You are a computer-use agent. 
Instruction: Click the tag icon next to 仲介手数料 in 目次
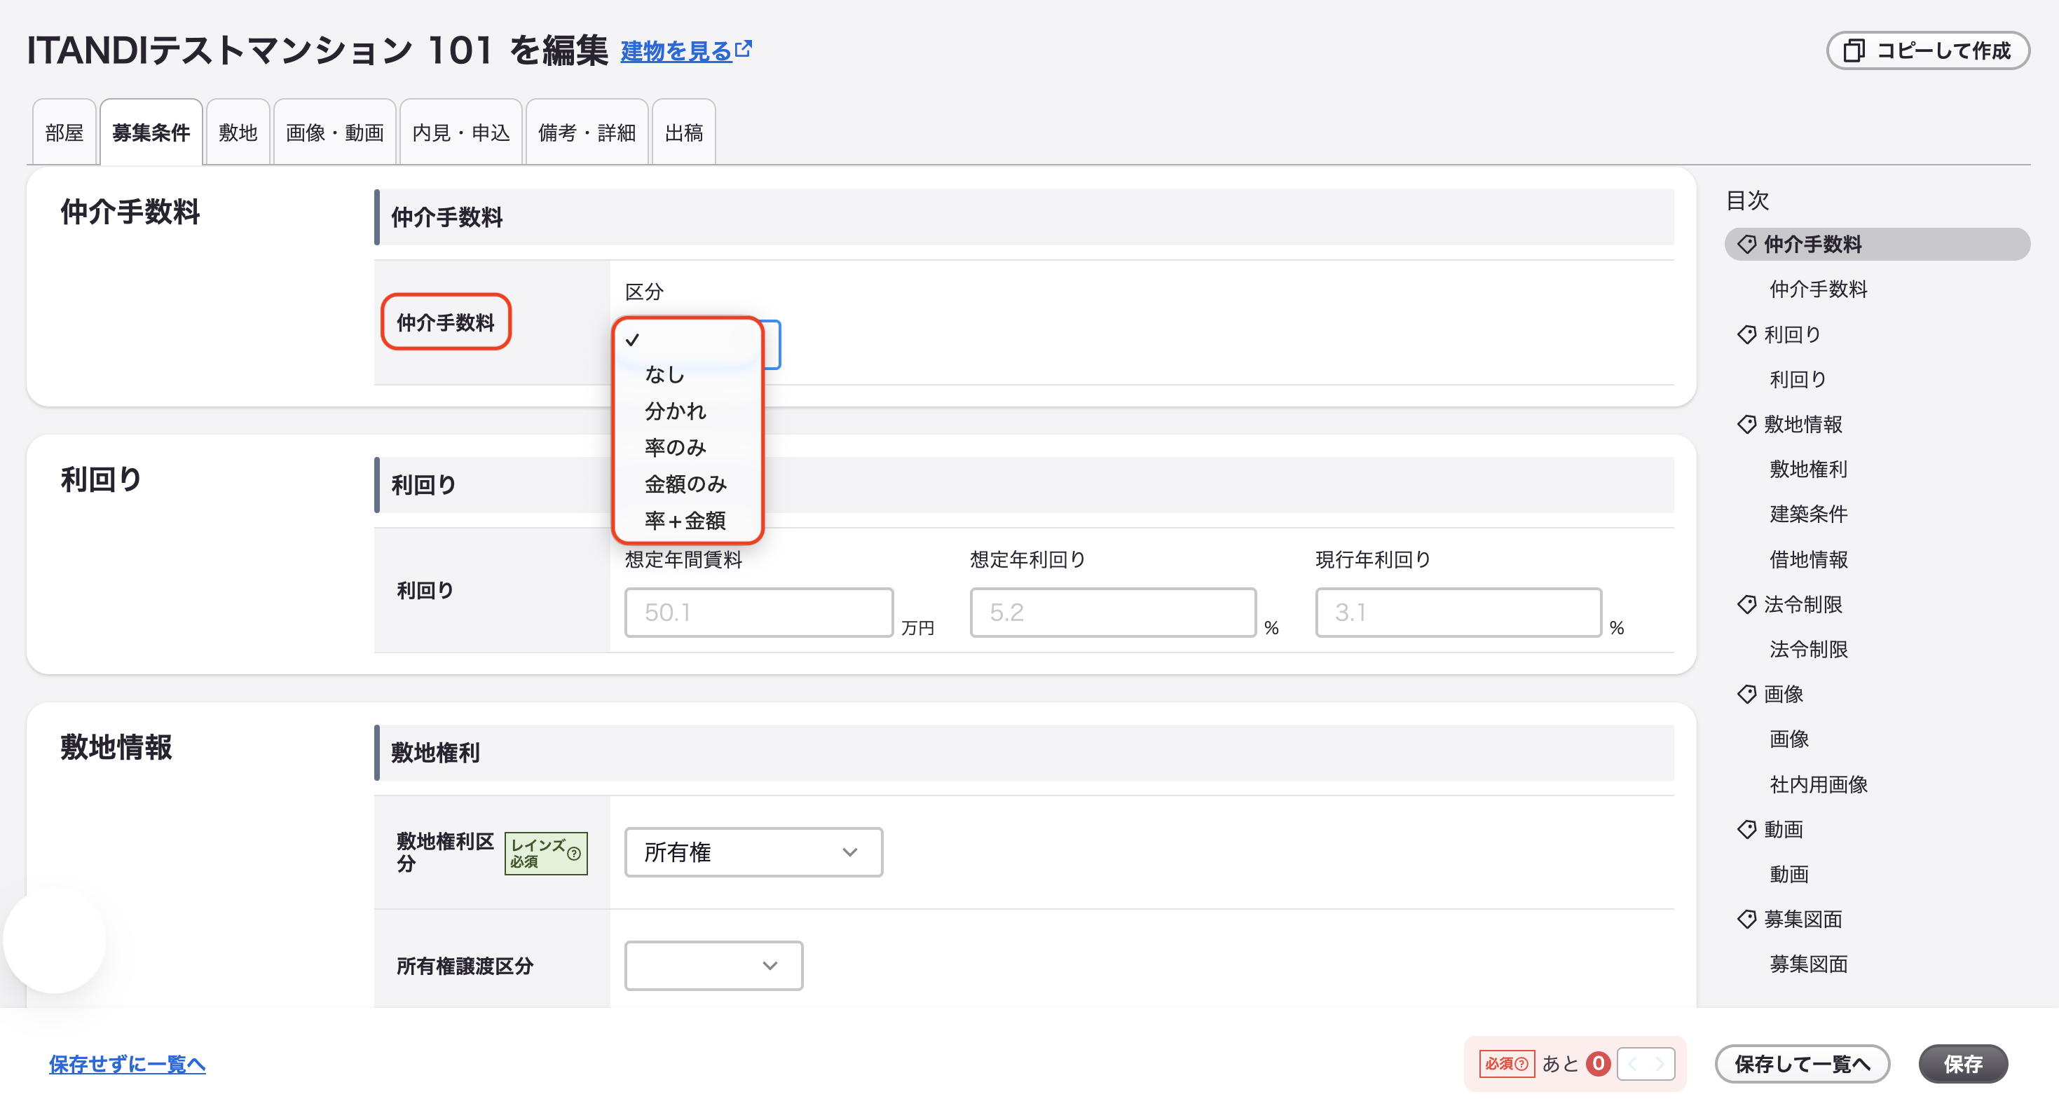(x=1746, y=244)
